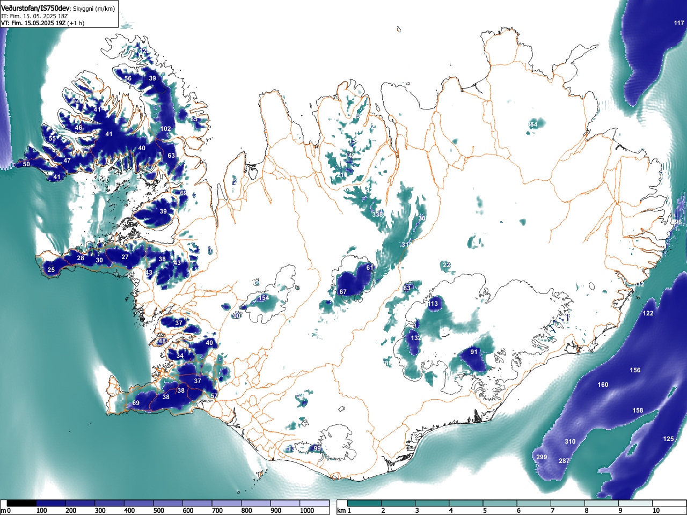687x515 pixels.
Task: Click the 46 visibility value label
Action: (x=78, y=128)
